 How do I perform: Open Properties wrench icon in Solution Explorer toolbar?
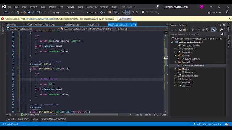(221, 30)
